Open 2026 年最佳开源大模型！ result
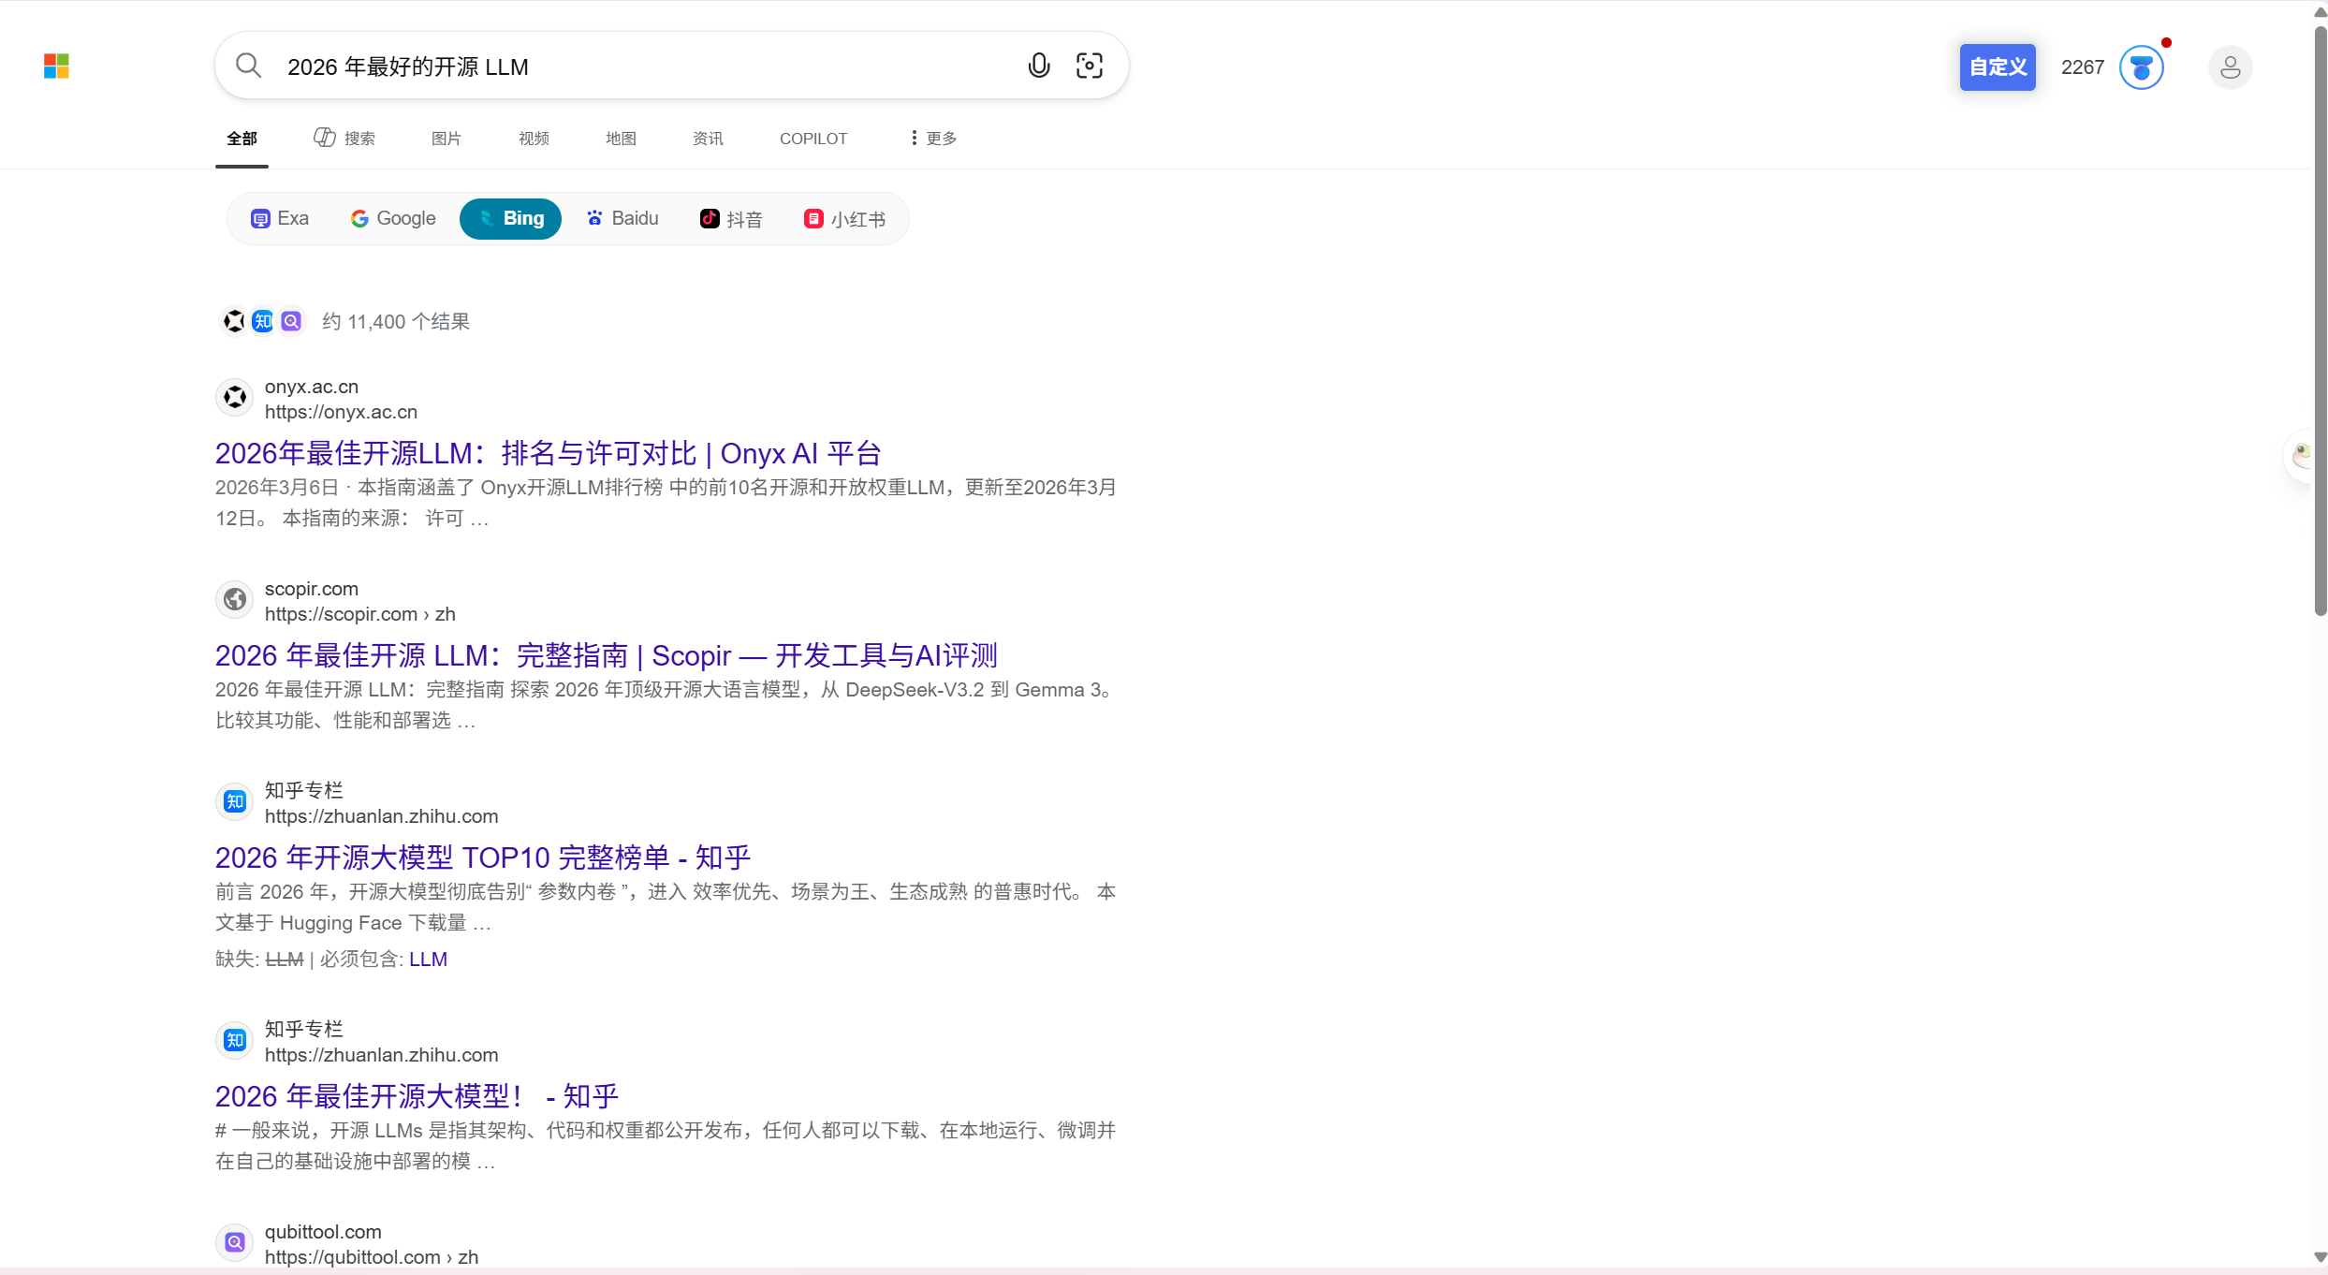Image resolution: width=2328 pixels, height=1275 pixels. coord(417,1097)
